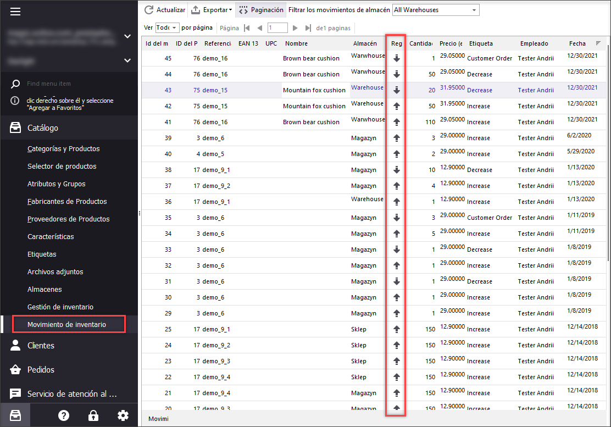Go to the previous page
The height and width of the screenshot is (427, 611).
260,28
